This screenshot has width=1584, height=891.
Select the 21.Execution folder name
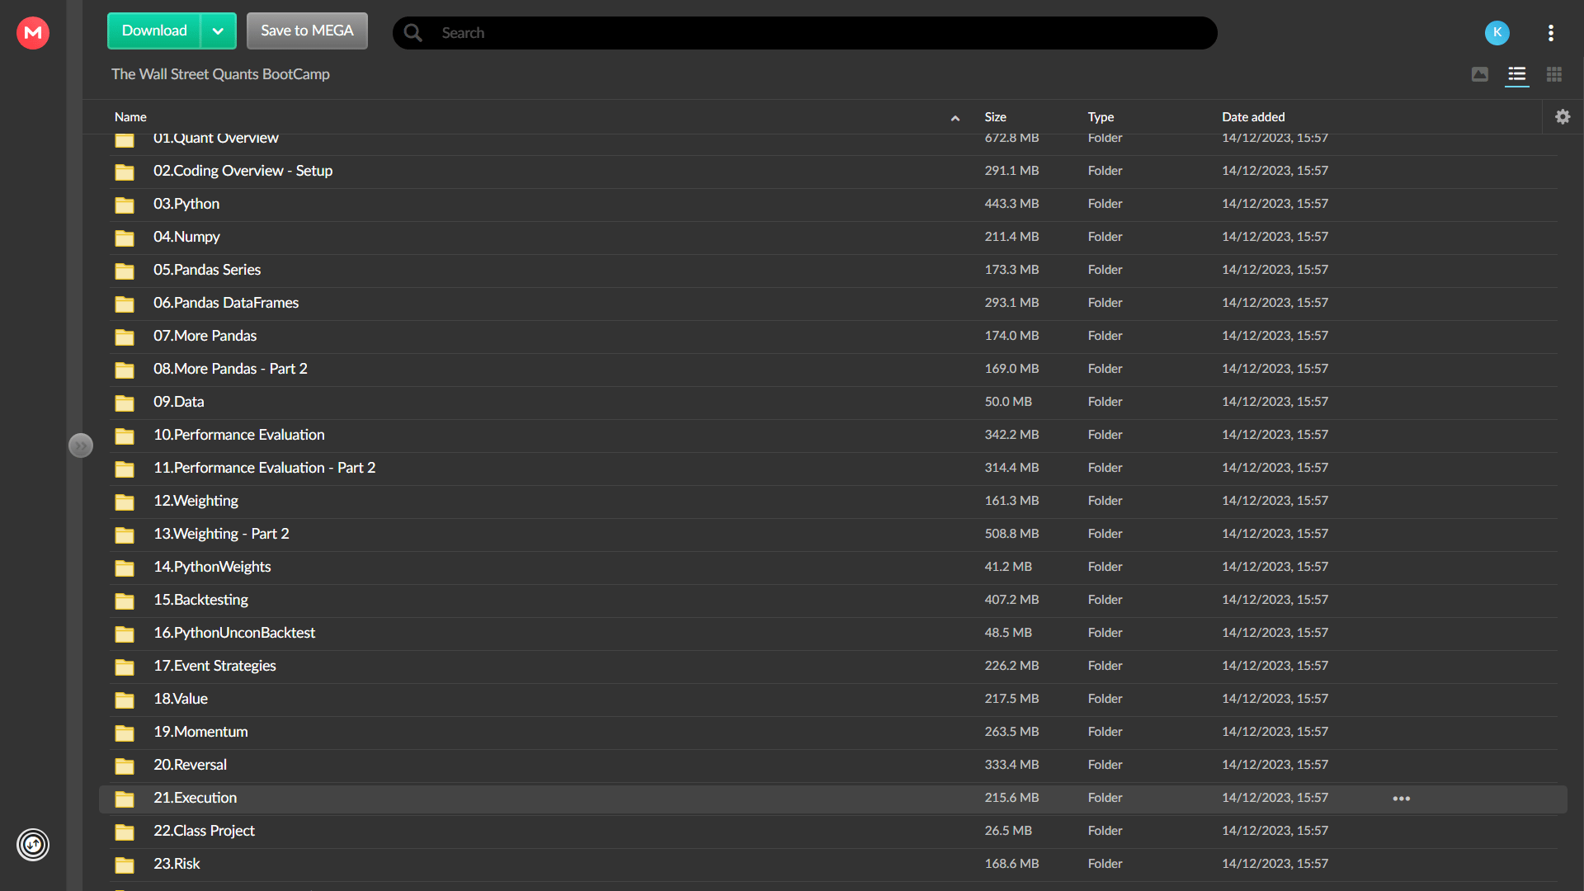coord(195,798)
